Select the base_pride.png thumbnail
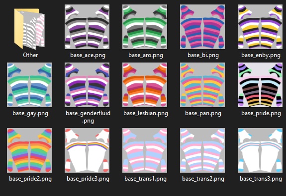 (x=260, y=85)
